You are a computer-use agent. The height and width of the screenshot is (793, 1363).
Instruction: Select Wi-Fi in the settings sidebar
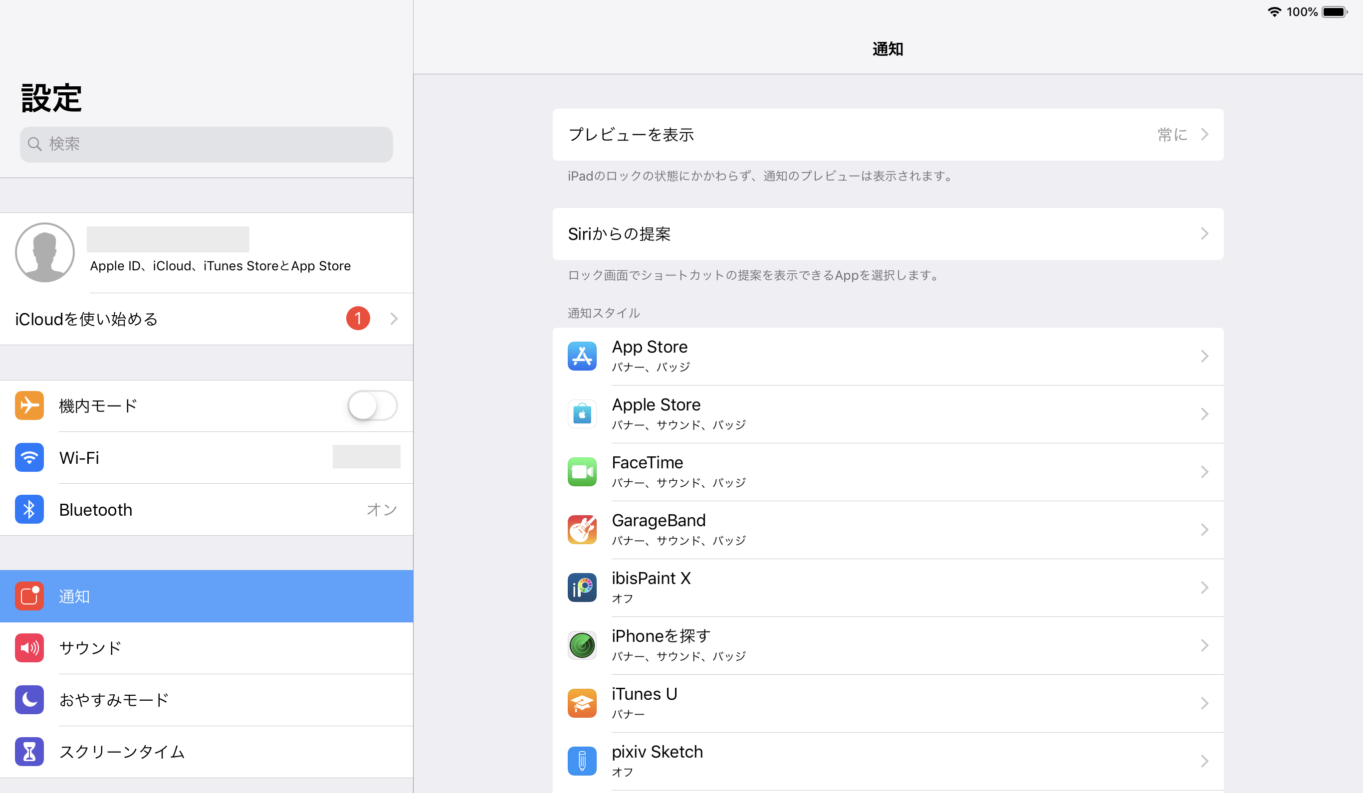207,457
